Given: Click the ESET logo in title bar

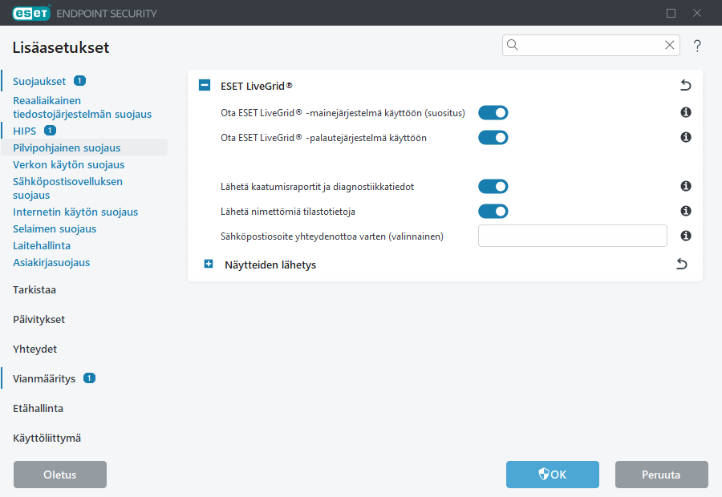Looking at the screenshot, I should [31, 13].
